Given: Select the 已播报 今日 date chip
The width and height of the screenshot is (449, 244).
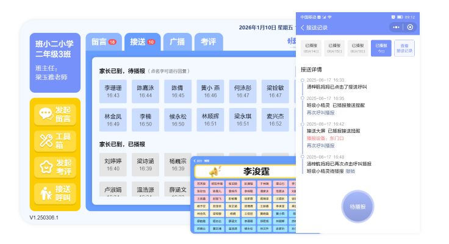Looking at the screenshot, I should click(380, 48).
